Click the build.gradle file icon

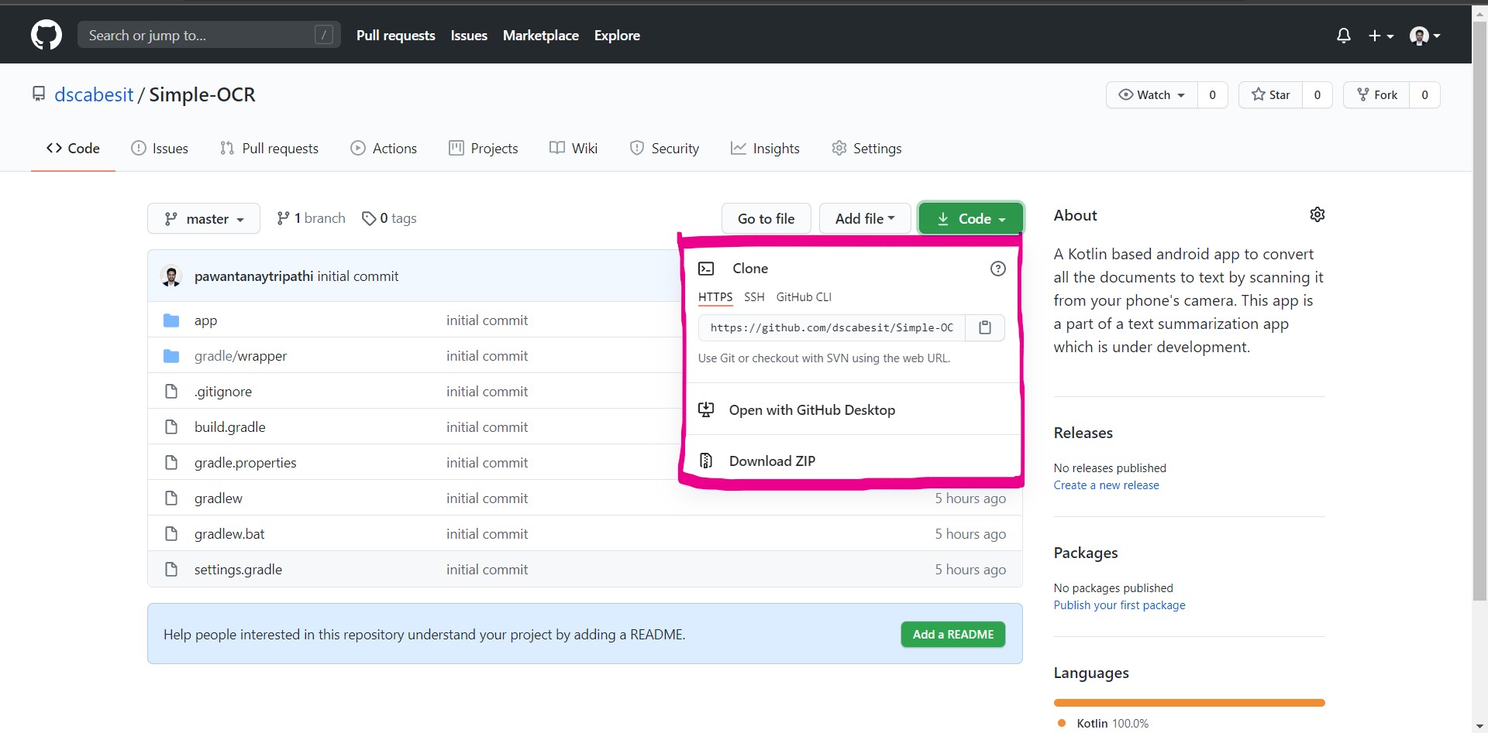171,427
